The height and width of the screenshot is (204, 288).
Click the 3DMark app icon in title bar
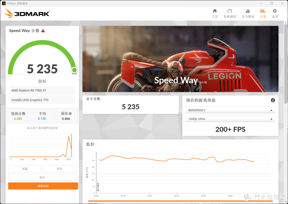[x=3, y=3]
